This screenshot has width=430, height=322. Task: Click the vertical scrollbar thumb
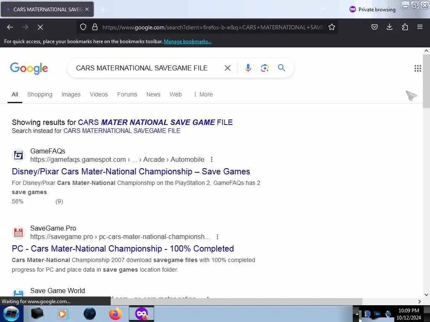426,81
